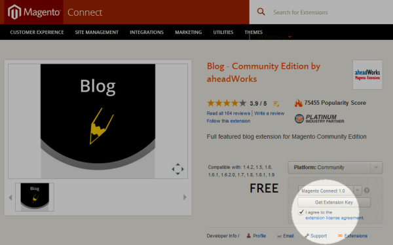Click the Profile person icon

click(x=249, y=236)
